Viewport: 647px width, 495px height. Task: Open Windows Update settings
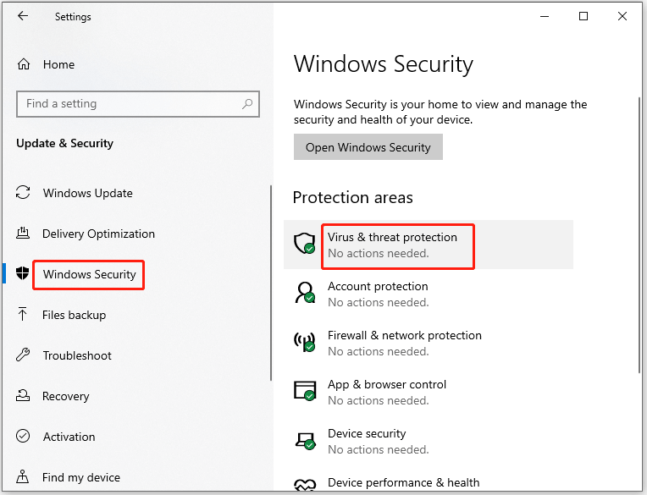coord(88,193)
